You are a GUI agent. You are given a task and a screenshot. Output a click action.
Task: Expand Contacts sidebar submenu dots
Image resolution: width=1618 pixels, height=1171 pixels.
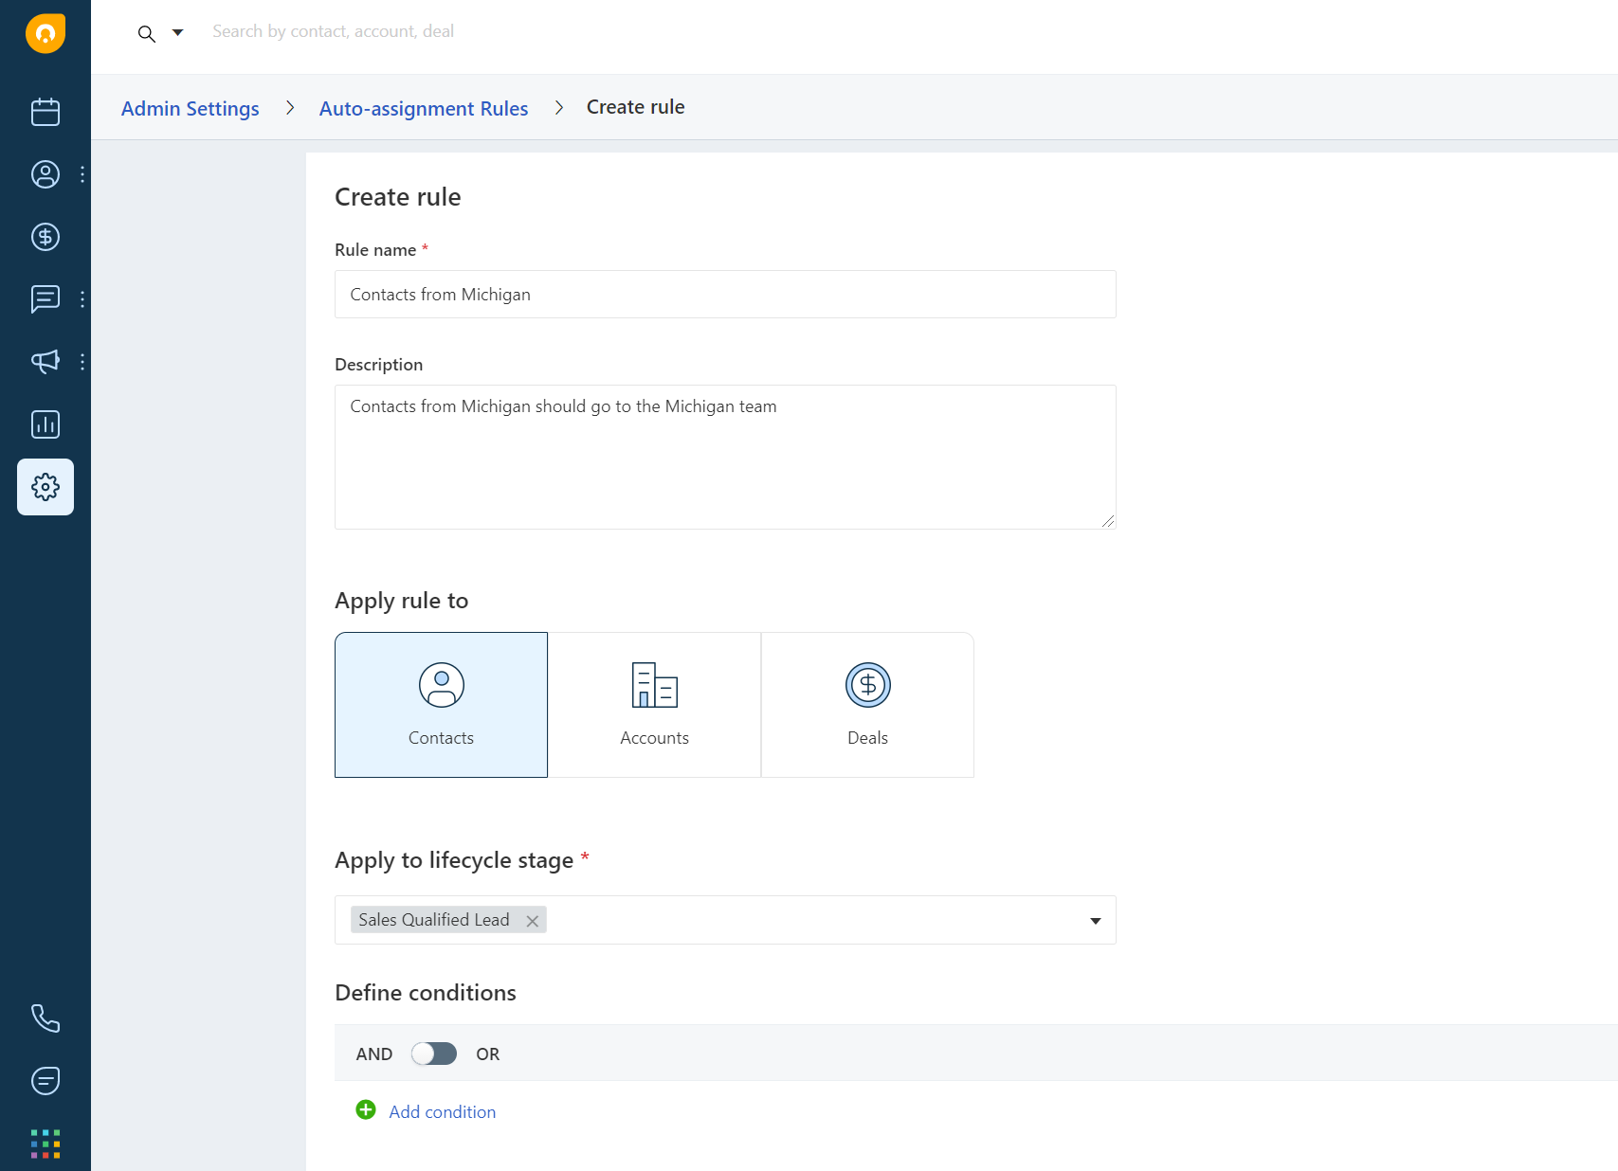point(82,174)
